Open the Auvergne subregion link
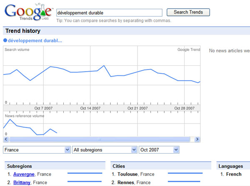The width and height of the screenshot is (250, 186). [24, 174]
